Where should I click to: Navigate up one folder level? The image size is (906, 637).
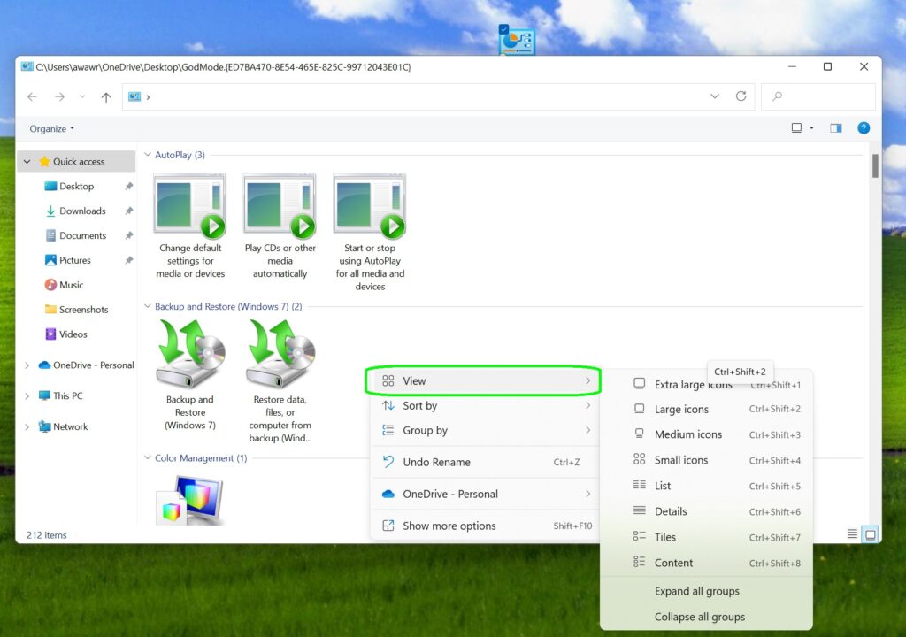click(x=106, y=97)
